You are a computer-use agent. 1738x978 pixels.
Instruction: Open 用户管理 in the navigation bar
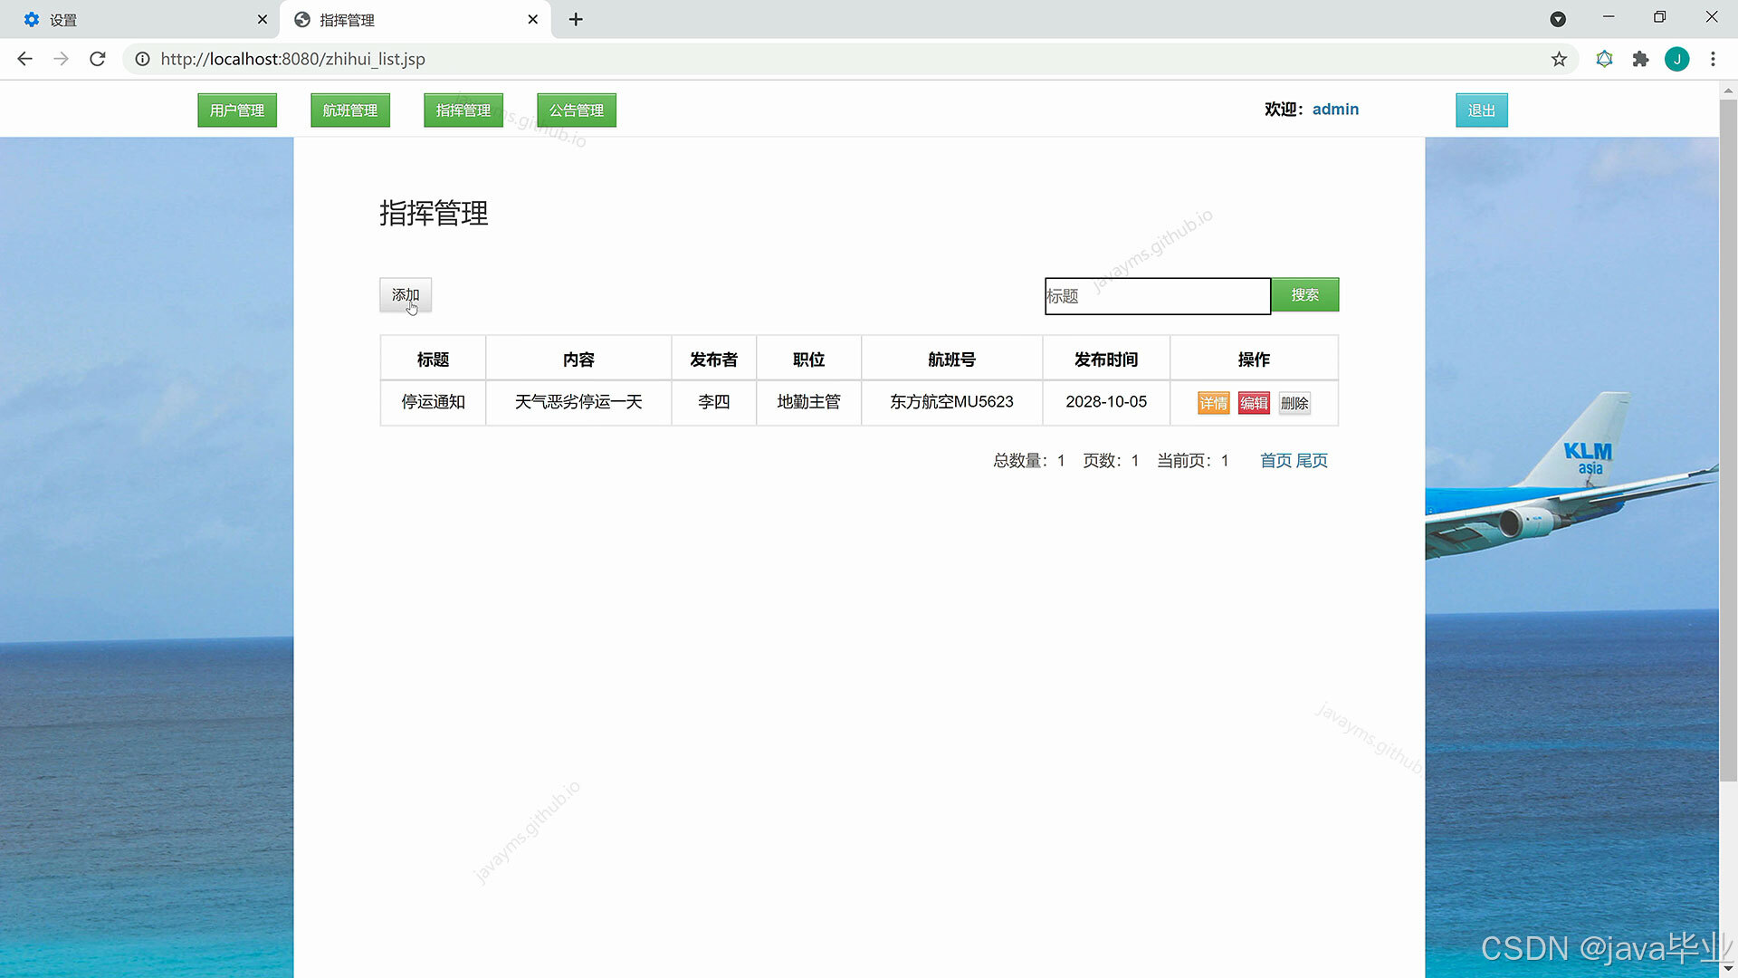(237, 110)
